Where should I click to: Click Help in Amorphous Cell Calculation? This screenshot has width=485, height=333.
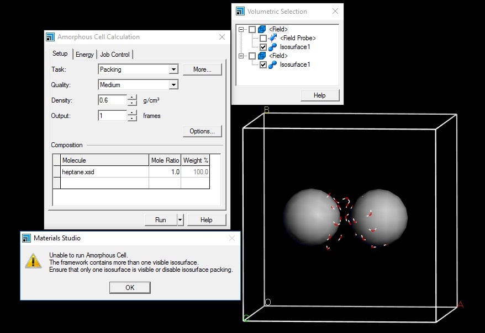[x=206, y=220]
